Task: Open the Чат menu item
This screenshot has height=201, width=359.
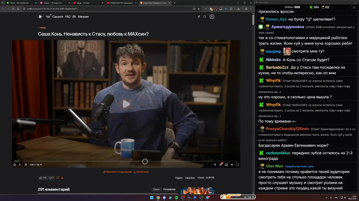Action: [x=48, y=17]
